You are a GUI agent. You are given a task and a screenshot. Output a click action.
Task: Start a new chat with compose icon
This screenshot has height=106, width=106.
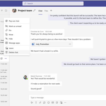pyautogui.click(x=6, y=11)
